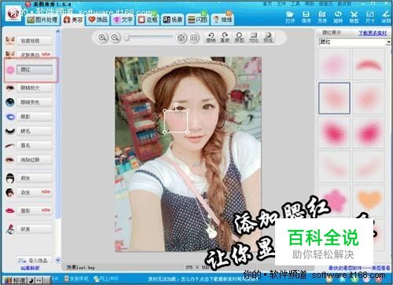This screenshot has width=393, height=285.
Task: Switch to the Doll (娃娃) tab
Action: point(222,20)
